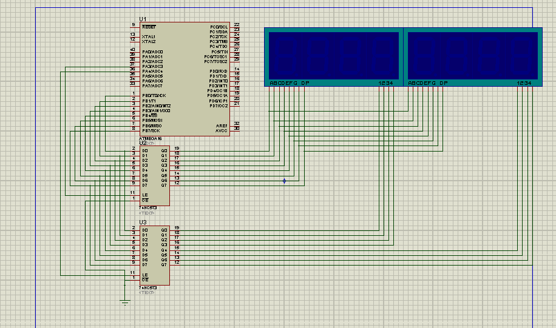Select the DP label on left display
This screenshot has width=556, height=328.
click(306, 82)
